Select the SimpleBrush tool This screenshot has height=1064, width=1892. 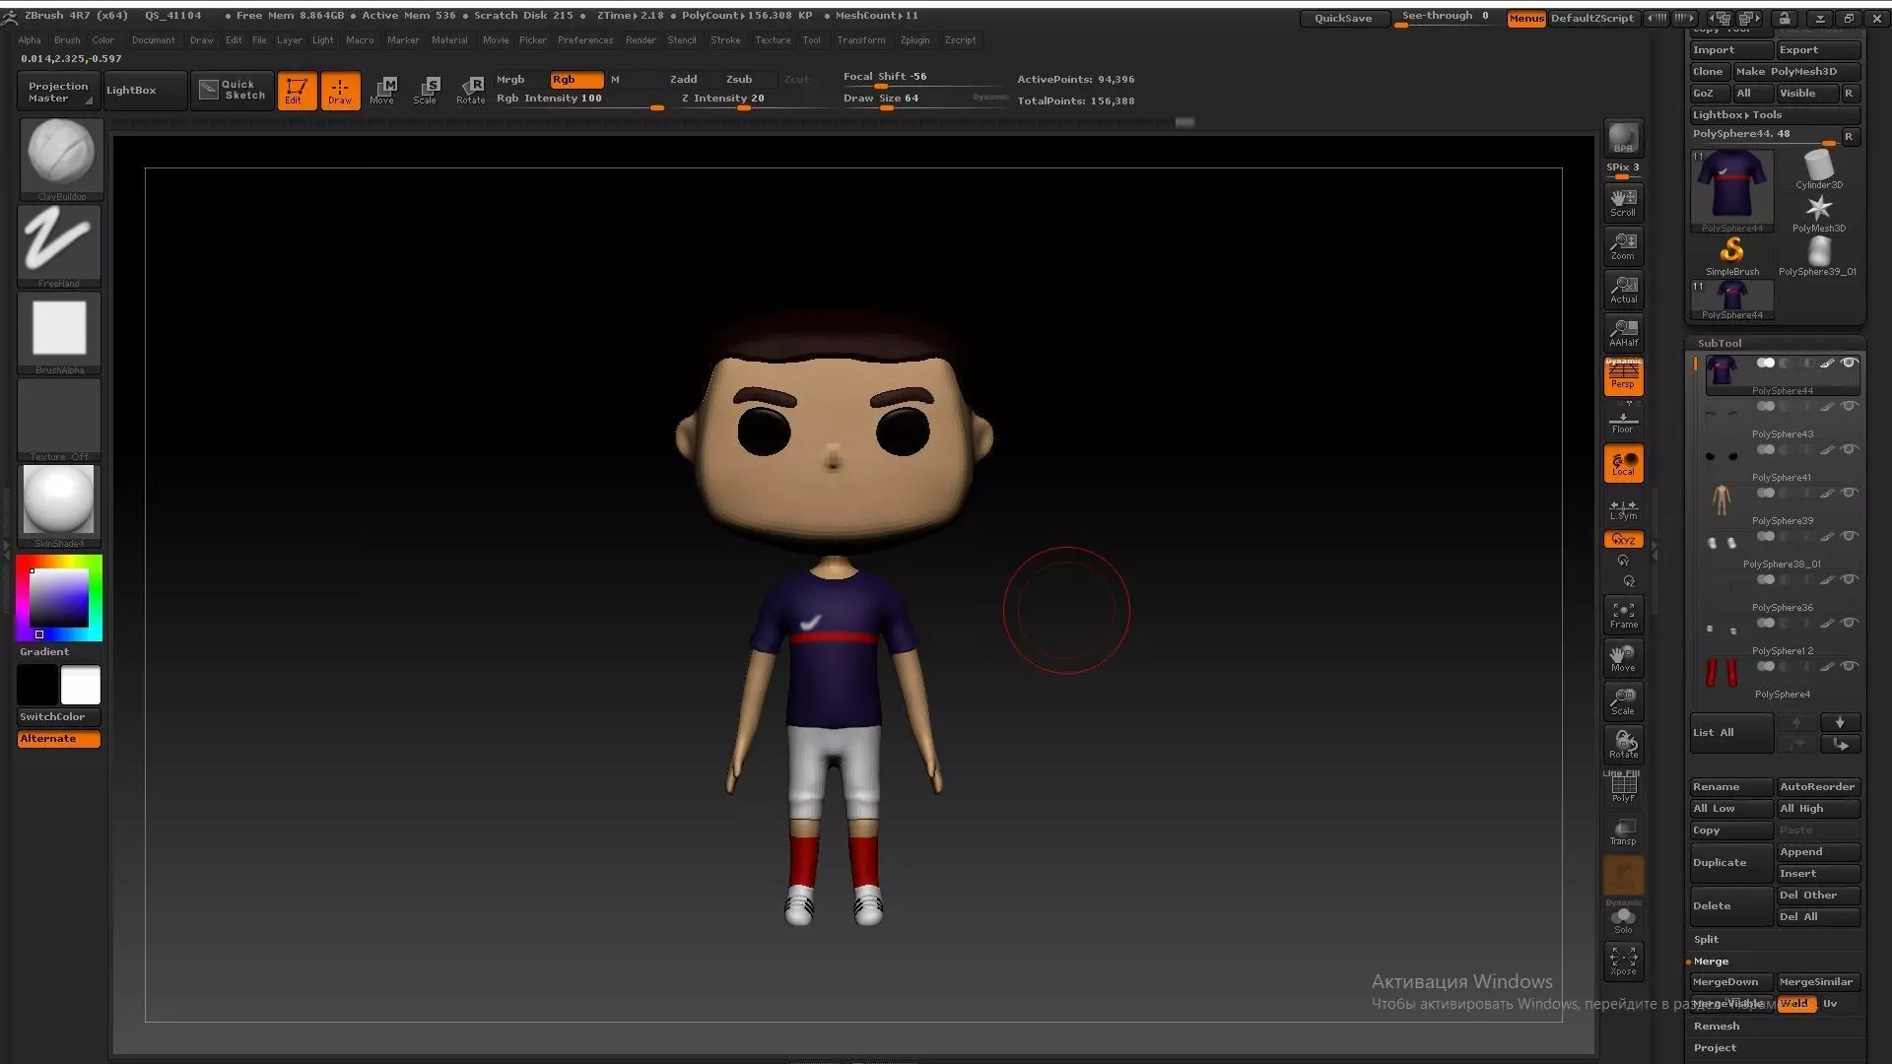[x=1731, y=256]
